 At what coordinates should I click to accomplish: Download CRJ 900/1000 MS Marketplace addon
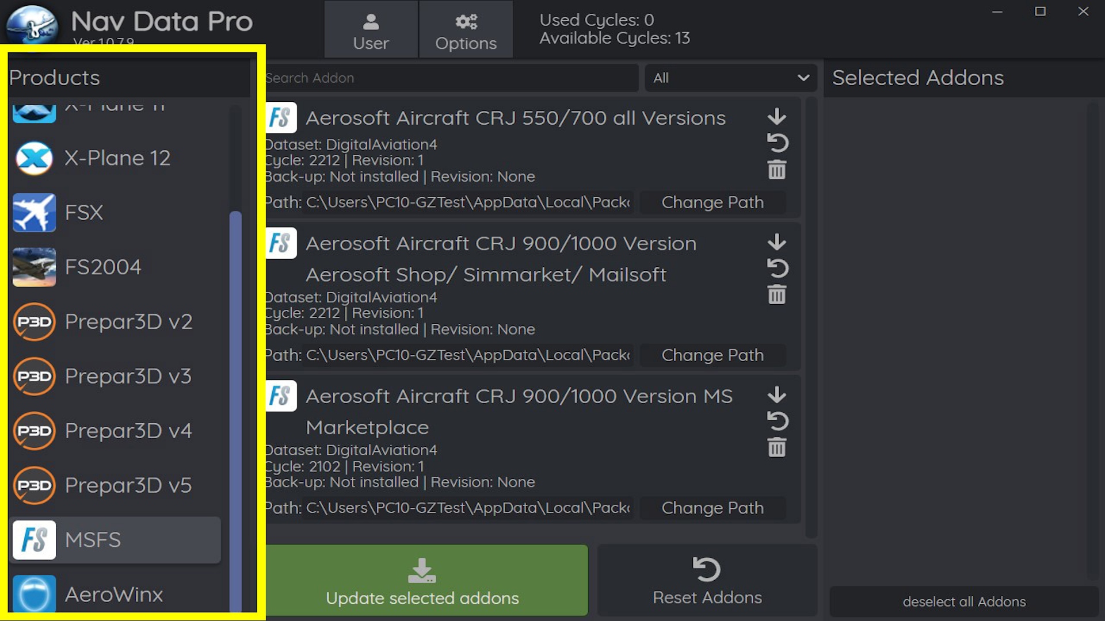coord(777,395)
